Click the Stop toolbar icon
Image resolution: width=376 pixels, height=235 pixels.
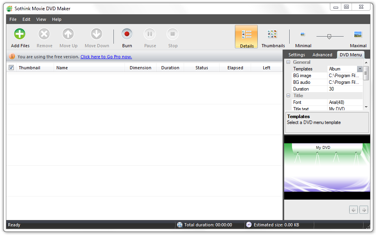(x=173, y=34)
